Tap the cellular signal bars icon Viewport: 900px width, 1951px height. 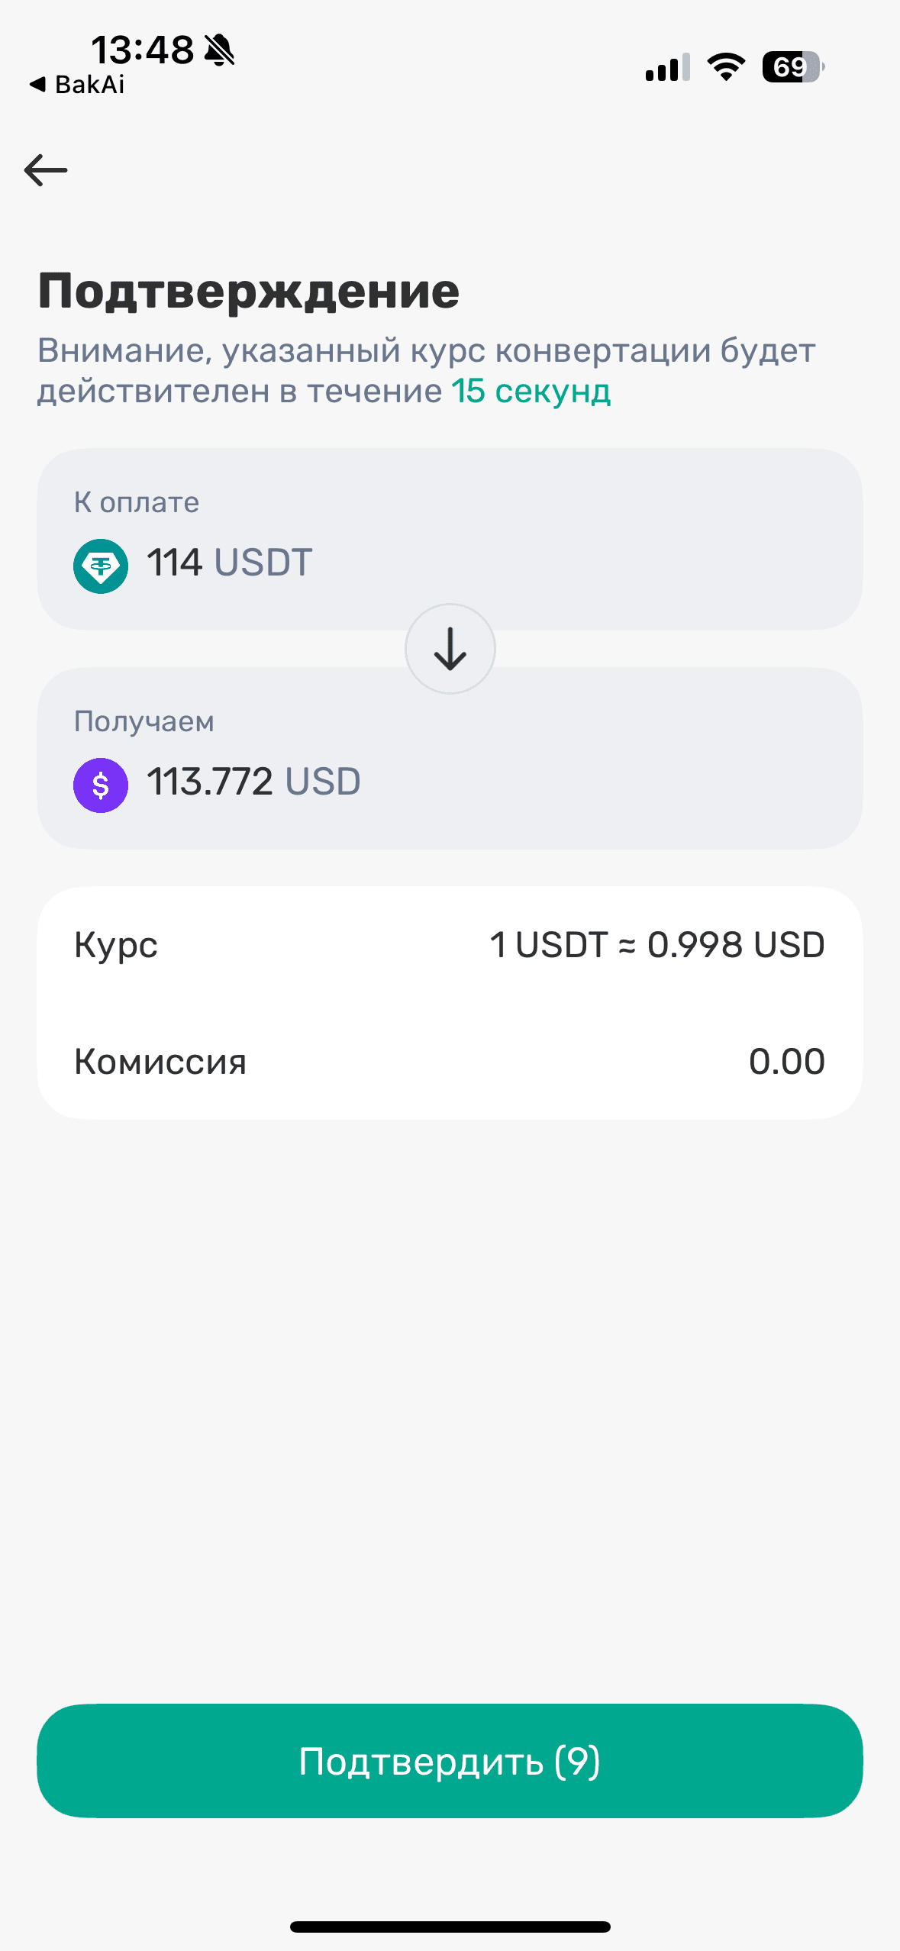point(668,67)
